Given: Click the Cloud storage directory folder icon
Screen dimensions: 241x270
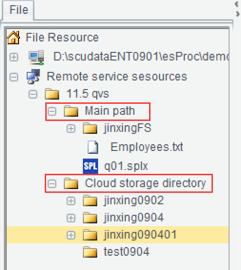Looking at the screenshot, I should coord(71,183).
